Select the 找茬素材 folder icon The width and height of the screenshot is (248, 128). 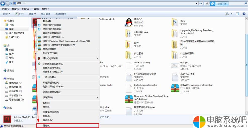point(129,55)
